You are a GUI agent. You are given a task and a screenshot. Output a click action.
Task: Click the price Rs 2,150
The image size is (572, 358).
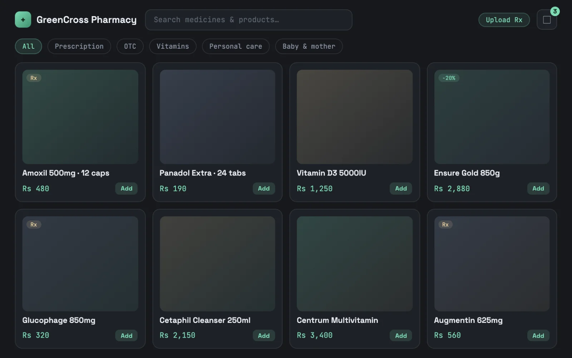coord(177,335)
